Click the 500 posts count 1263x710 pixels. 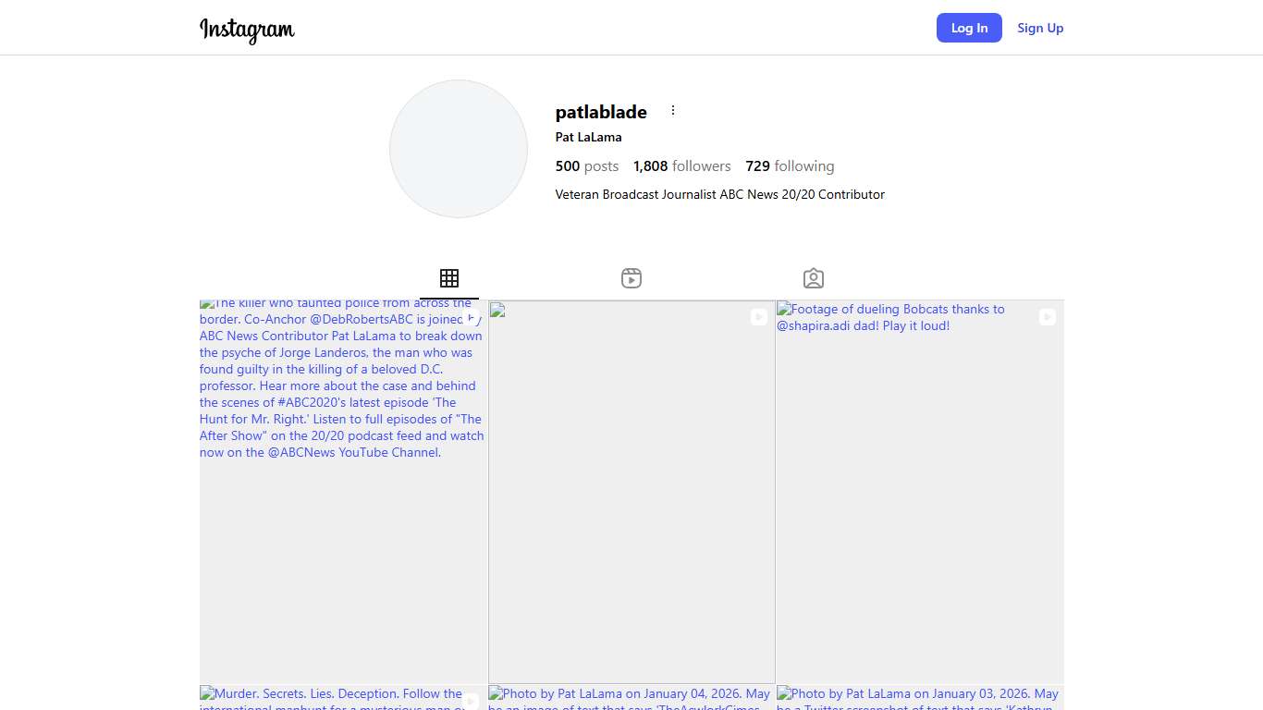pyautogui.click(x=586, y=166)
